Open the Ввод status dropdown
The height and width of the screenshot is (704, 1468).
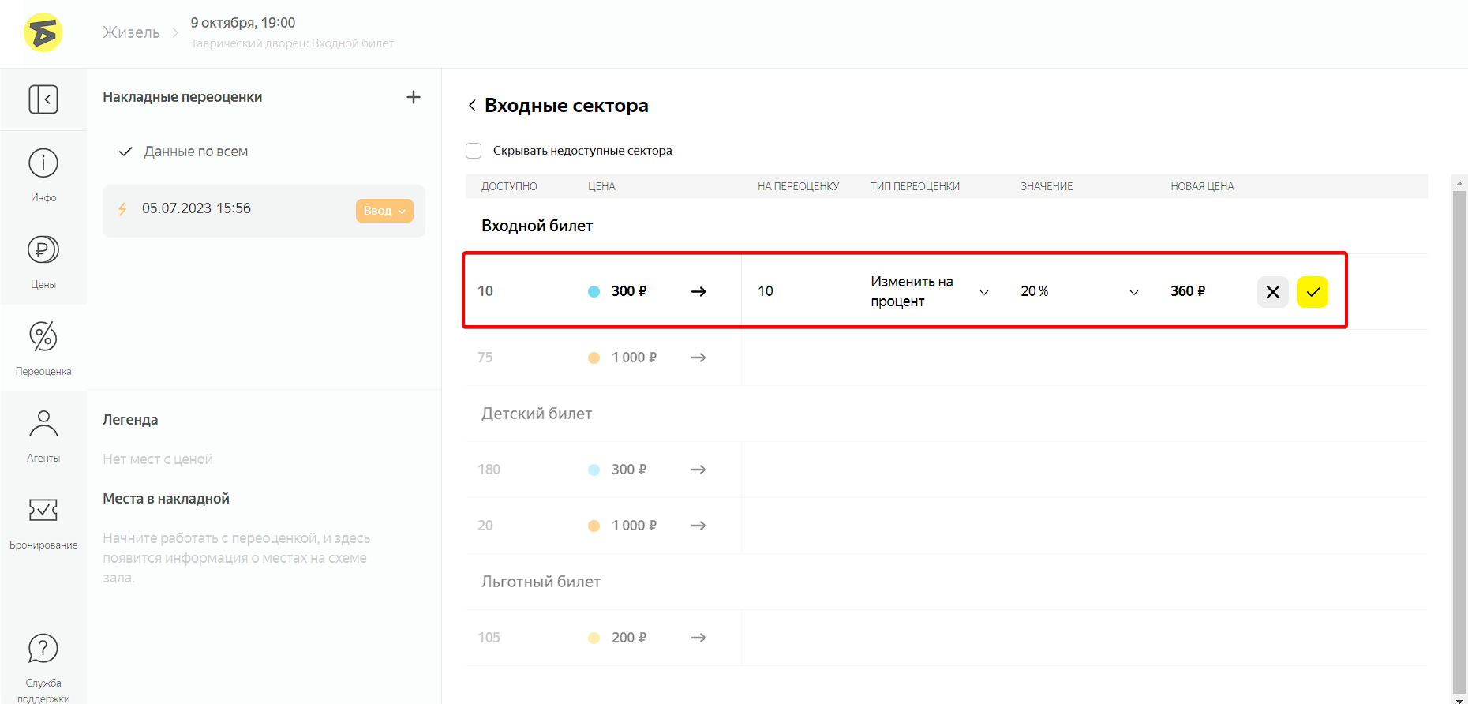384,211
